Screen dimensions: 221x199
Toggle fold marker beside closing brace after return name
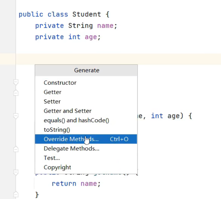tap(16, 194)
